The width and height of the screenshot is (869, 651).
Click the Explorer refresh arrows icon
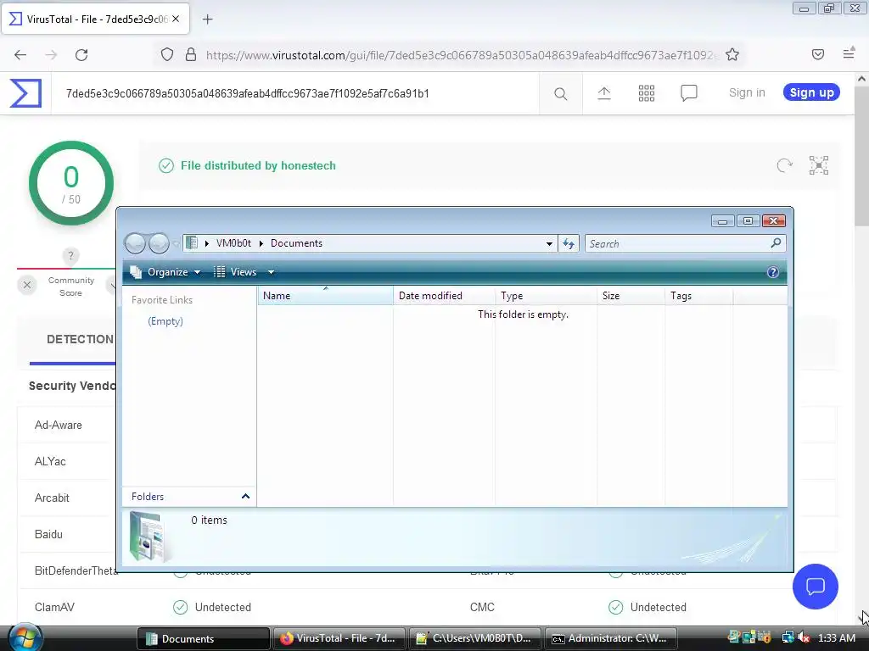click(x=569, y=243)
